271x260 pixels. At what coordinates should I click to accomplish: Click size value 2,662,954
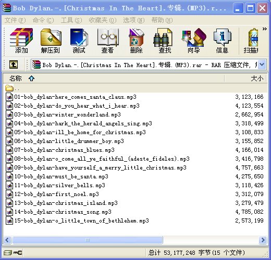coord(249,114)
